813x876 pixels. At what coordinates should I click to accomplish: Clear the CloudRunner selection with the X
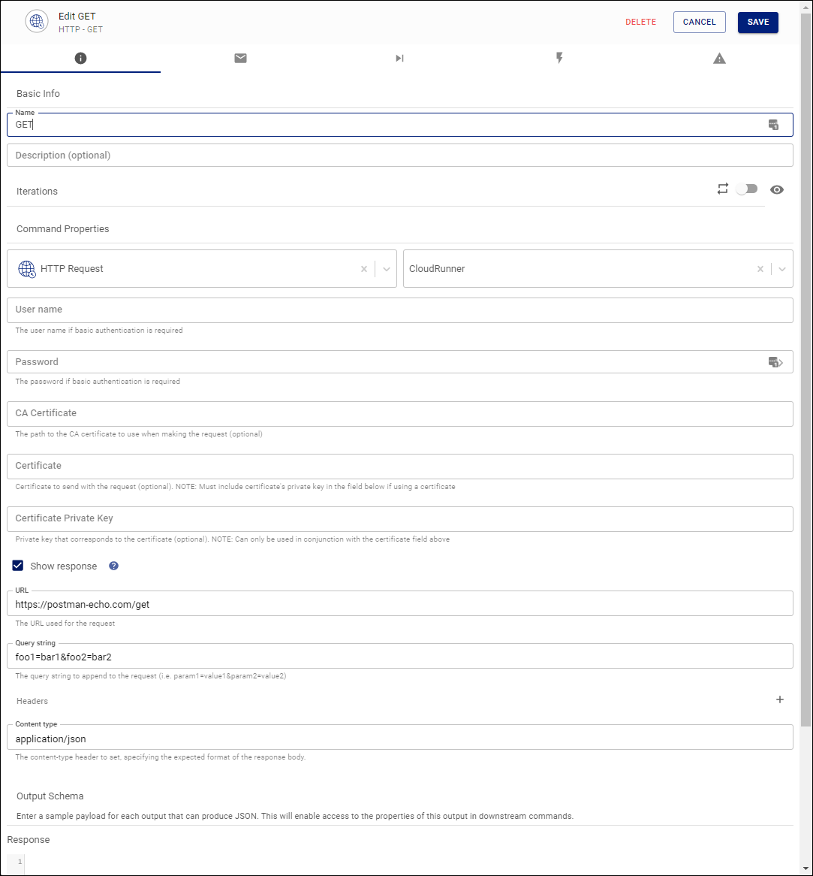(760, 268)
